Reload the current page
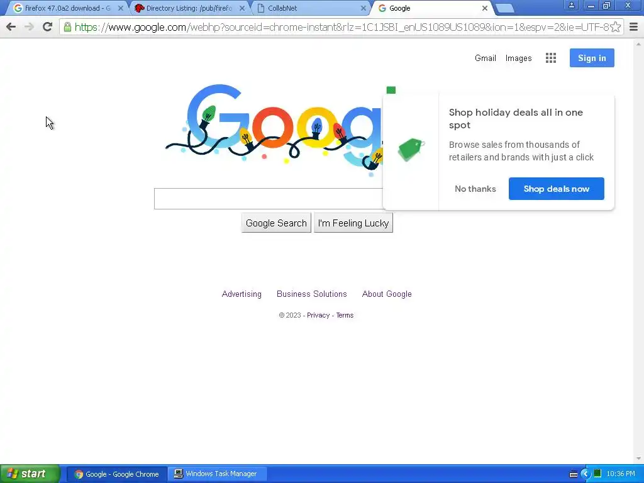This screenshot has width=644, height=483. pos(48,27)
